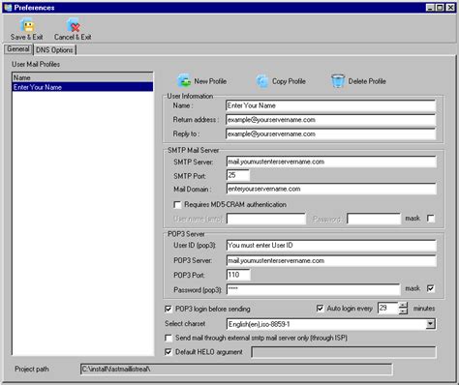Click the User Information Name field
Screen dimensions: 459x385
coord(331,105)
